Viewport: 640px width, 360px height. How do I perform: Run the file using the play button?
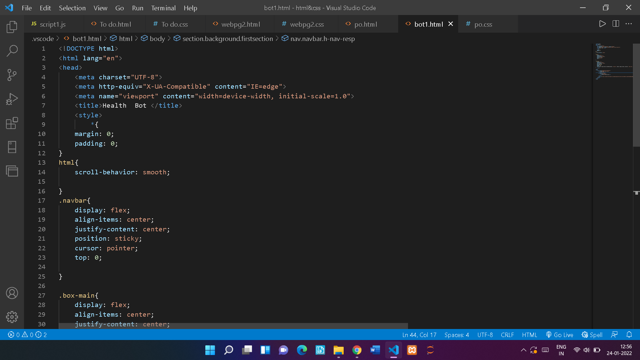pos(602,24)
